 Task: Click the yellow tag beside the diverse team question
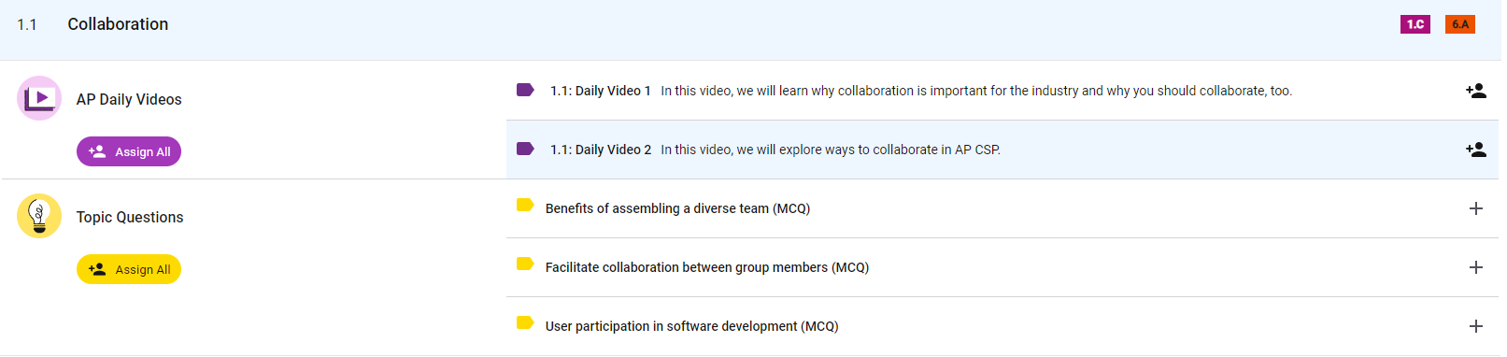pos(525,205)
